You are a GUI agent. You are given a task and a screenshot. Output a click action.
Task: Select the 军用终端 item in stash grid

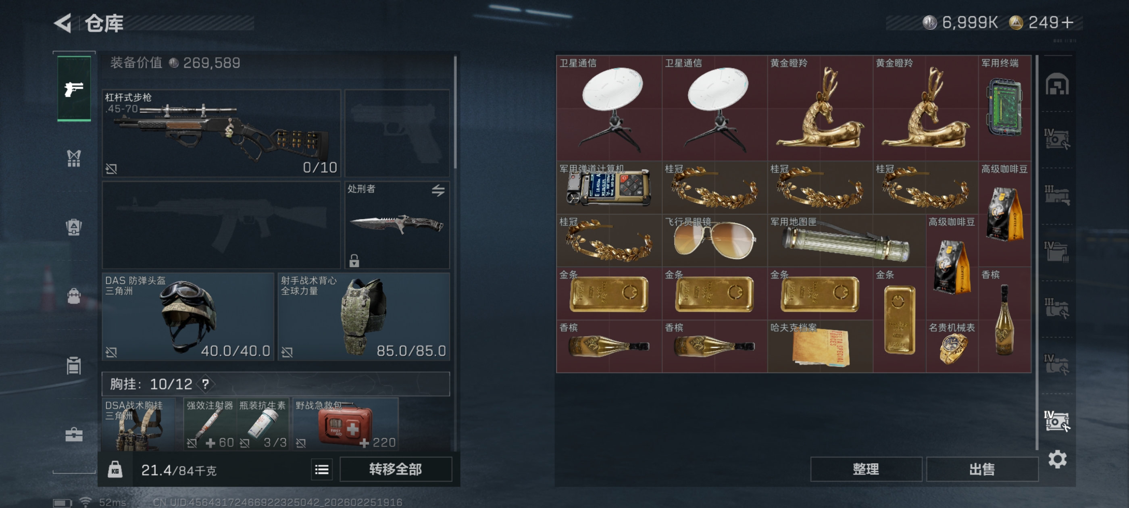click(1004, 108)
